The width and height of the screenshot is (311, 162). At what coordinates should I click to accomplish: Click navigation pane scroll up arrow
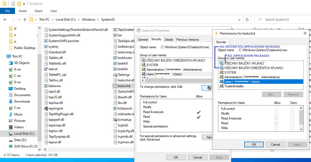pos(39,28)
